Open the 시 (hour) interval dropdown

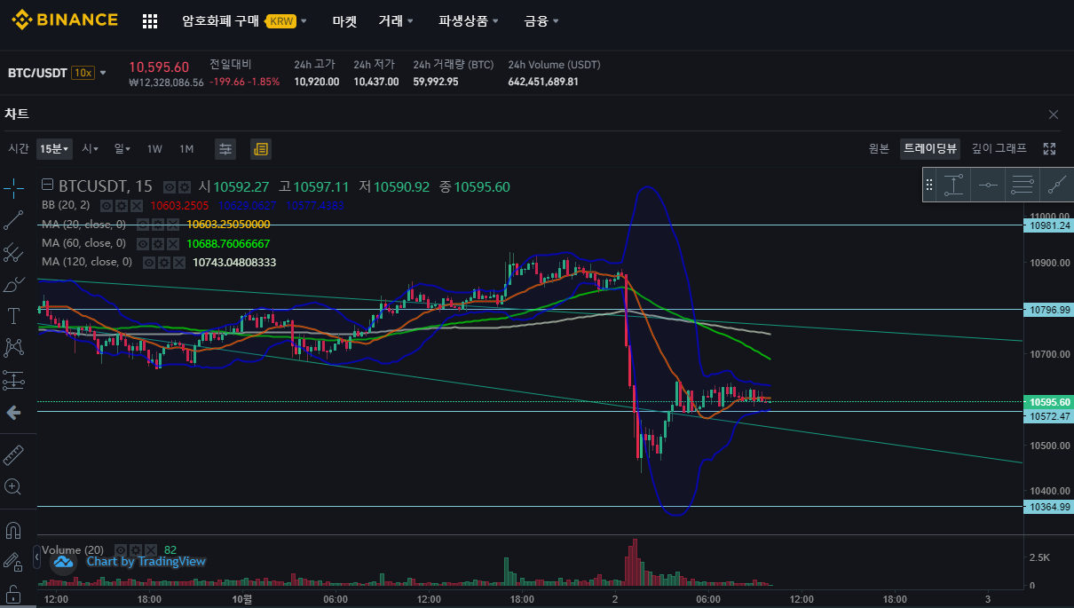pyautogui.click(x=90, y=148)
